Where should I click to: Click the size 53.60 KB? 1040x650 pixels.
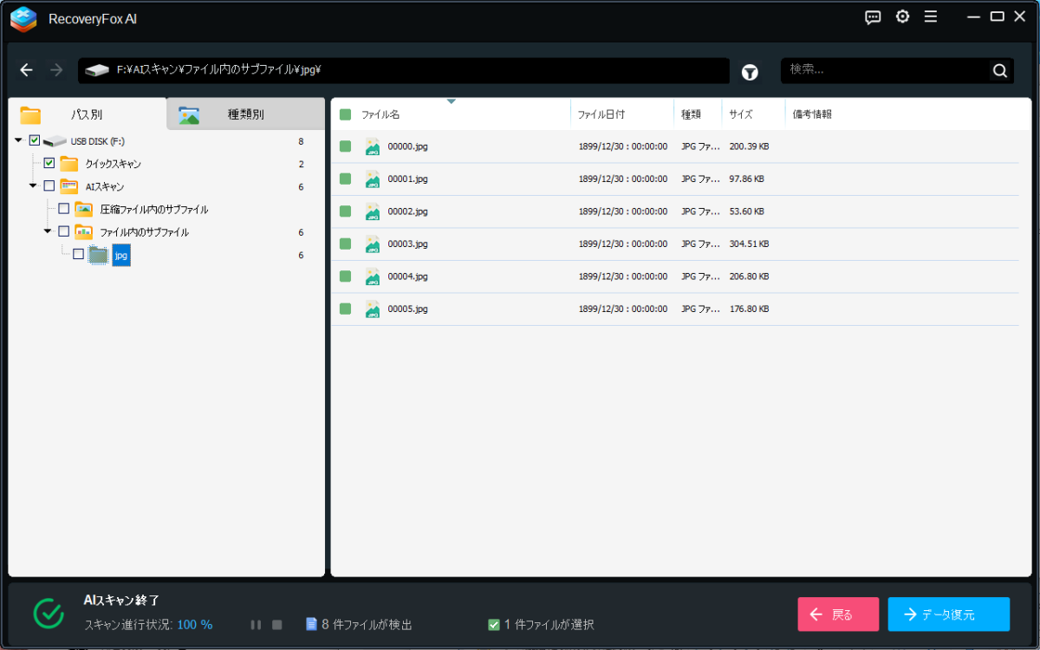pyautogui.click(x=747, y=211)
